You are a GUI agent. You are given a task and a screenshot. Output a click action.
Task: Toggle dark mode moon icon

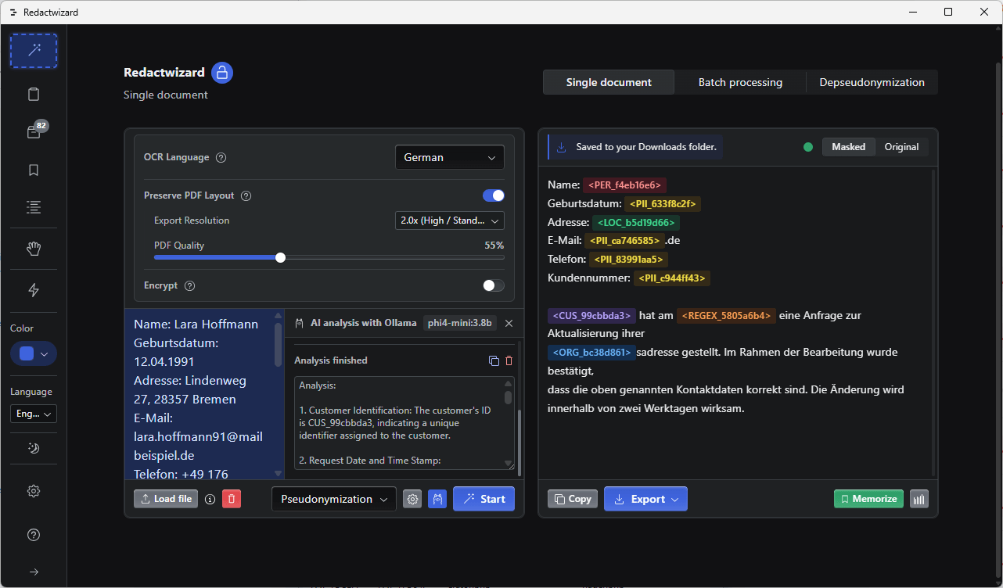(34, 449)
